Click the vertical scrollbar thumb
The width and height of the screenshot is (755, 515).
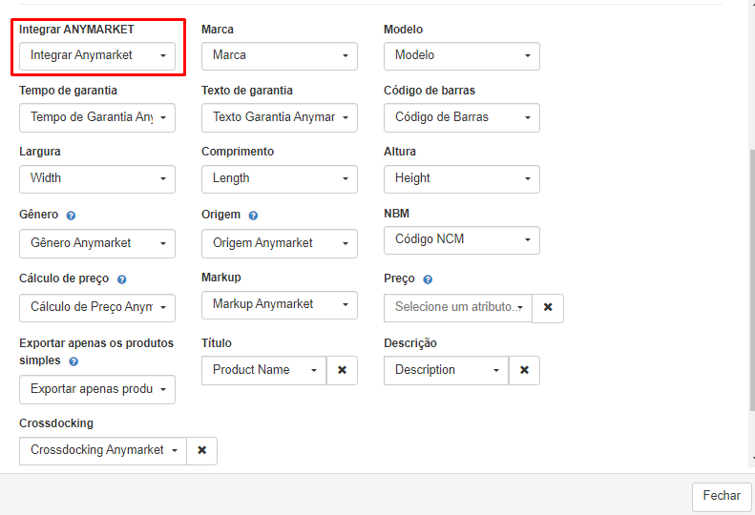tap(752, 279)
